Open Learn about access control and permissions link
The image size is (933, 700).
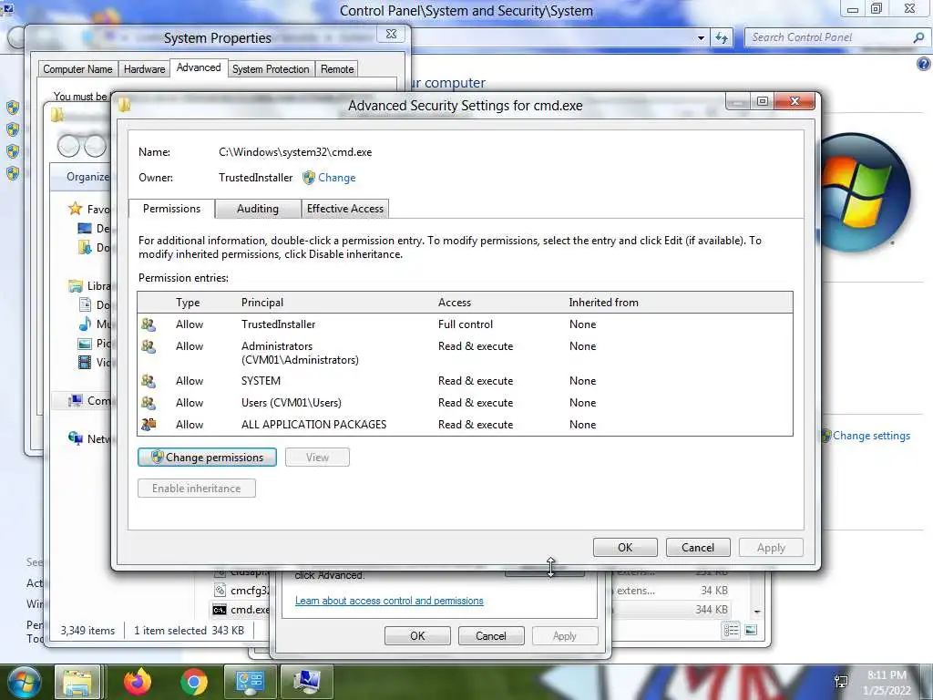pyautogui.click(x=389, y=601)
